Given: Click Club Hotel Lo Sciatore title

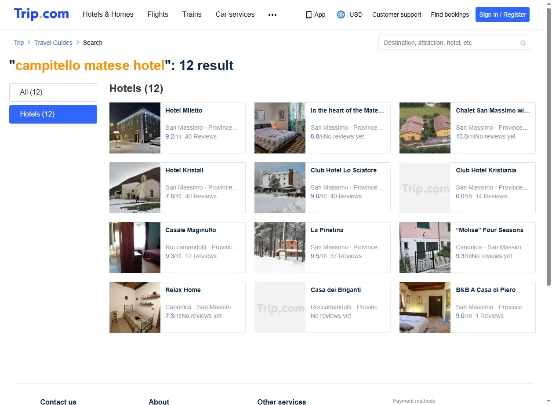Looking at the screenshot, I should (x=344, y=170).
